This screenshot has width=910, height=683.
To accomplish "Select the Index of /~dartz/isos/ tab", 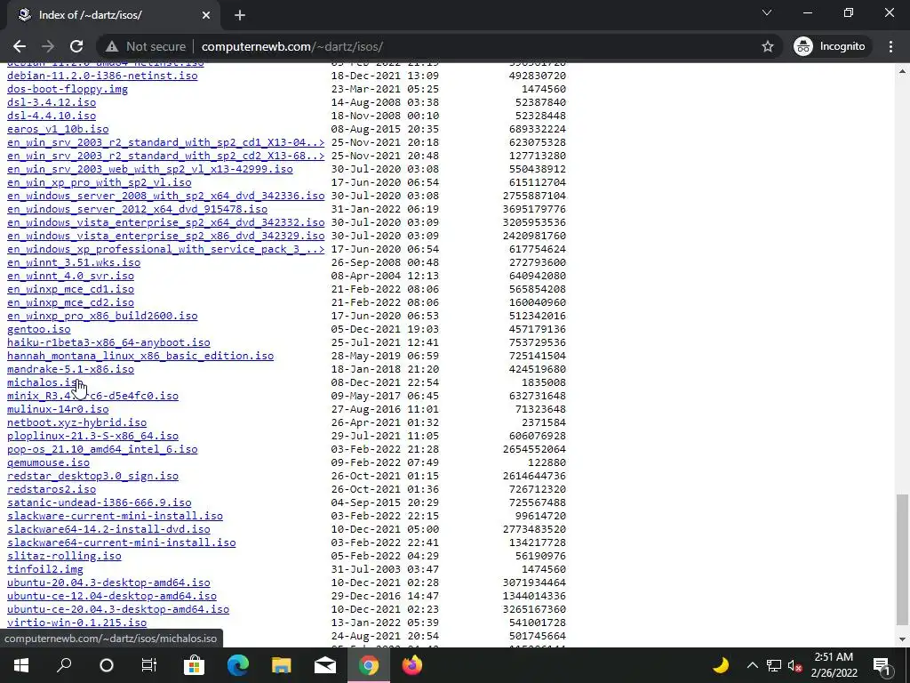I will tap(114, 15).
